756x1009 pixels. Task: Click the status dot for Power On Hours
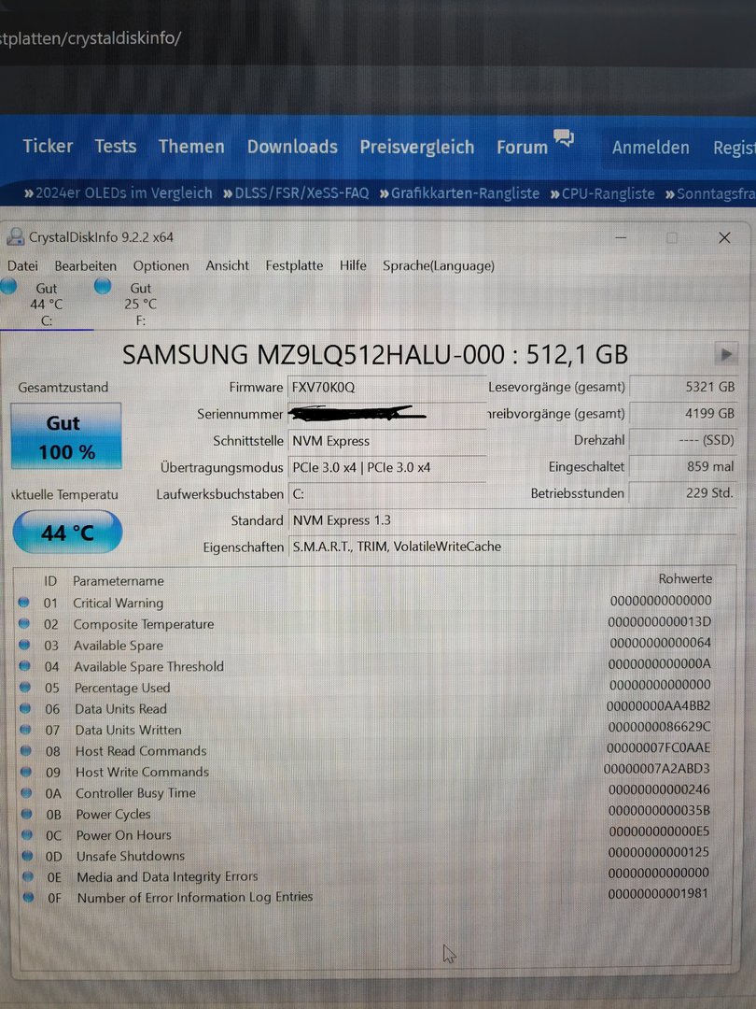28,834
